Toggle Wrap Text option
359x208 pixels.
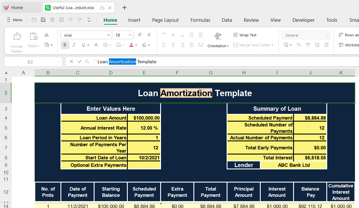(245, 35)
